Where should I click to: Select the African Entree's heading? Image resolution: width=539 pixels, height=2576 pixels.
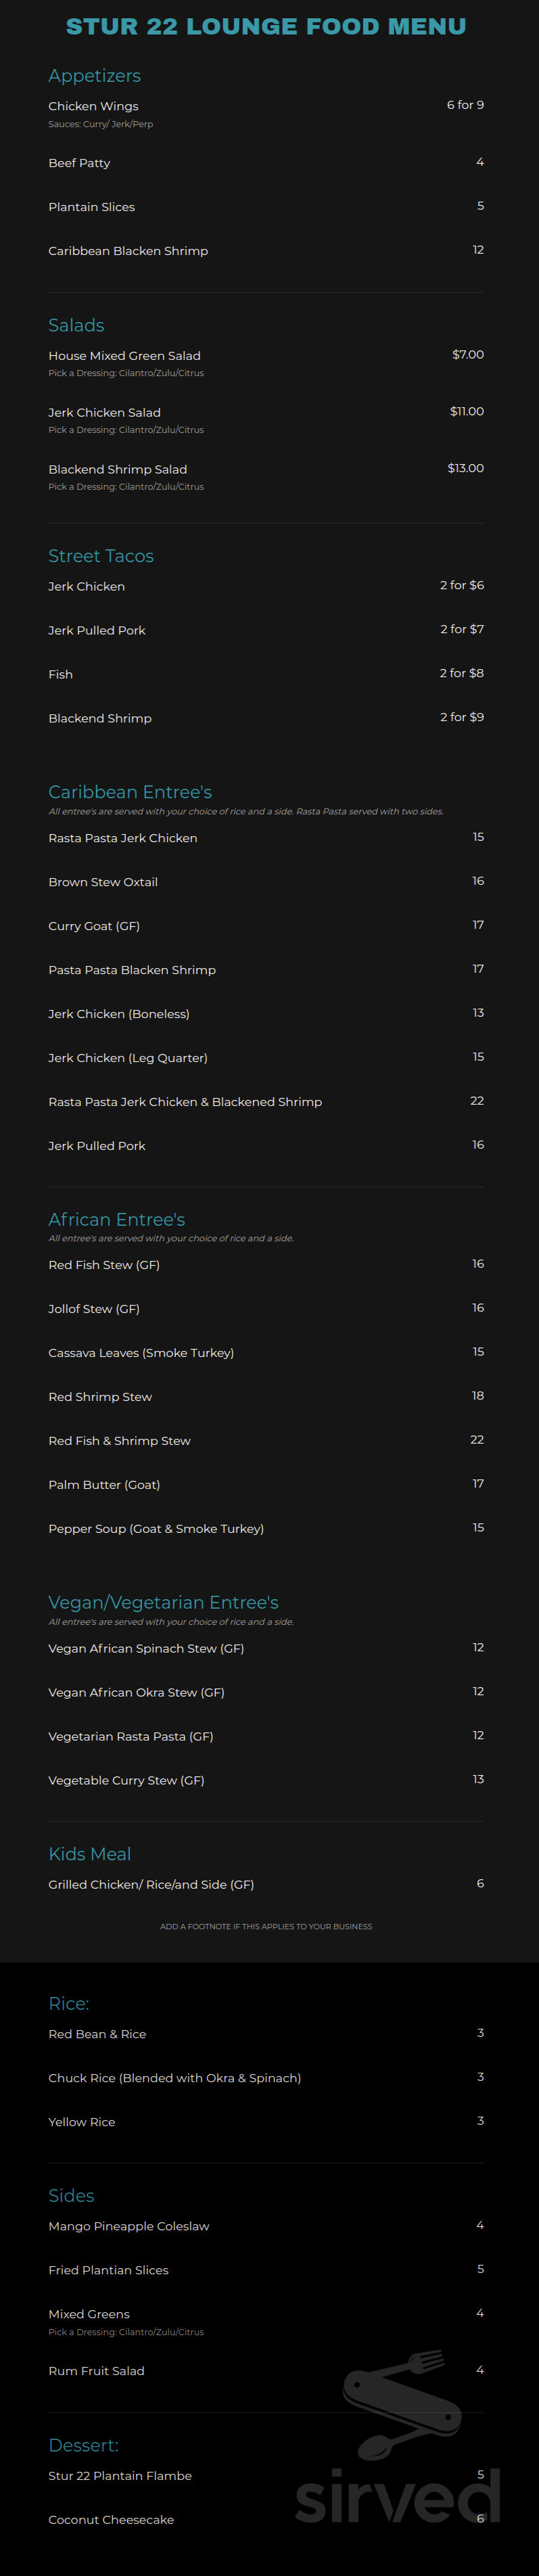[117, 1219]
